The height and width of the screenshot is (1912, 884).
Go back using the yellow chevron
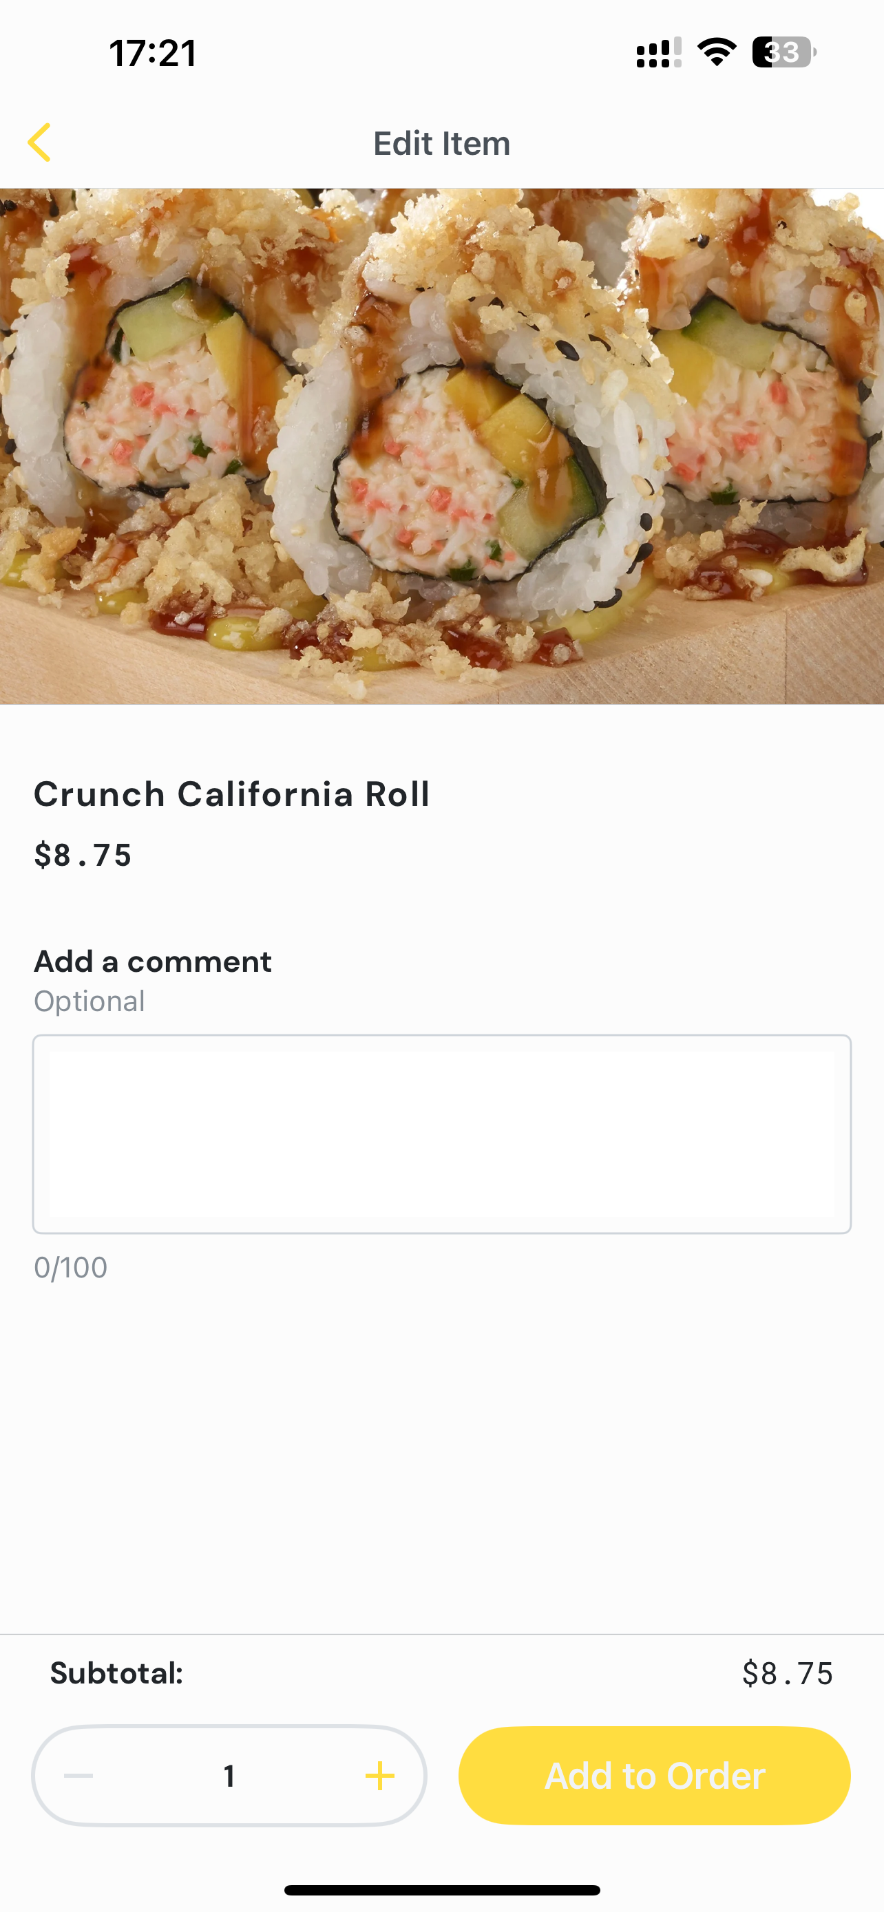point(39,142)
